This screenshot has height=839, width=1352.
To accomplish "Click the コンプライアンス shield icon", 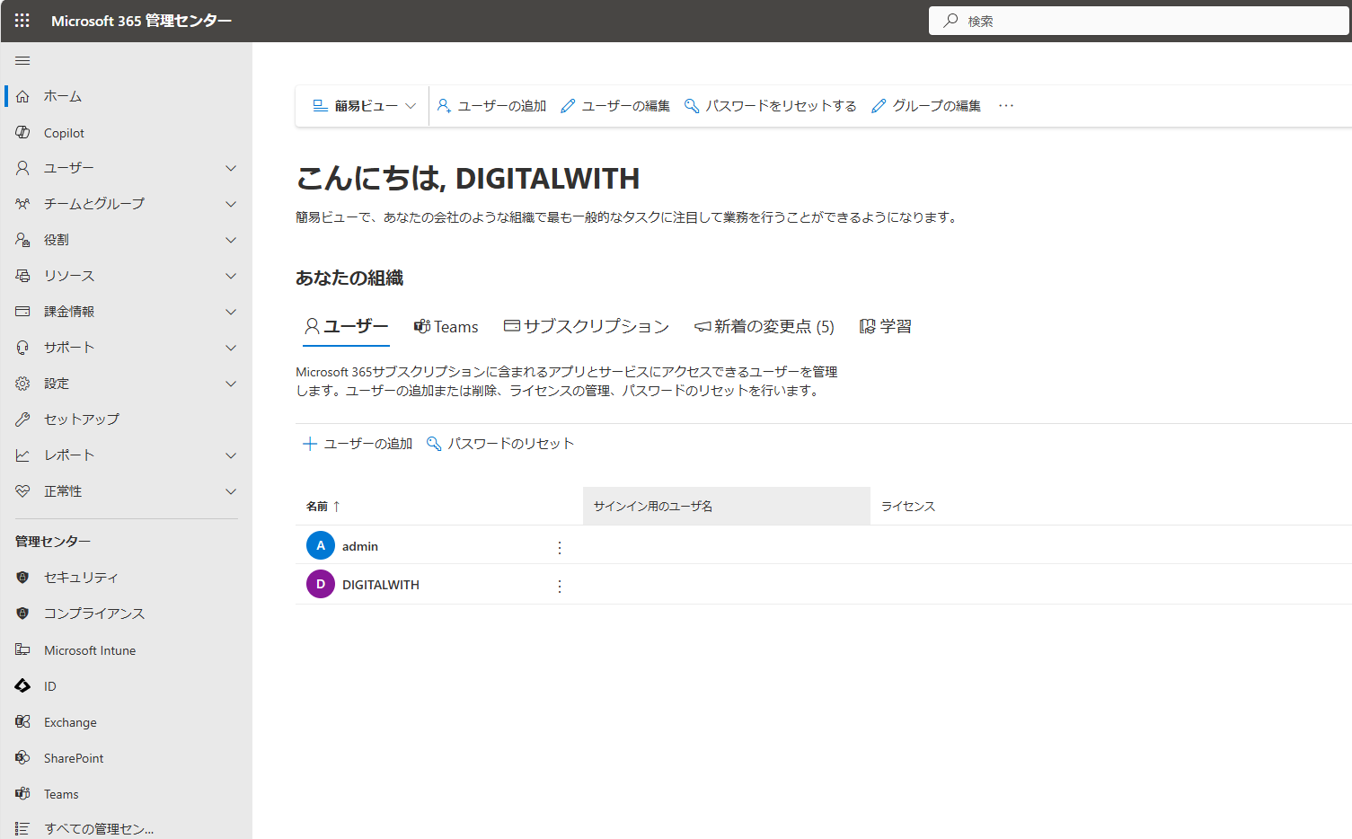I will [22, 614].
